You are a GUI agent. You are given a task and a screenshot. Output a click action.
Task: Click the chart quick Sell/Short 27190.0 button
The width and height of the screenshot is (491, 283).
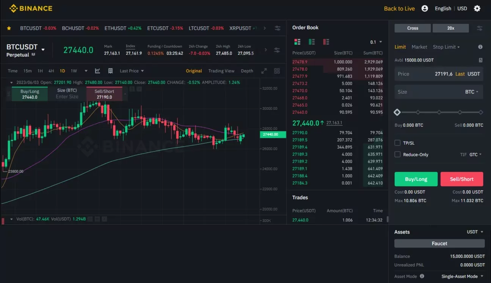point(104,94)
